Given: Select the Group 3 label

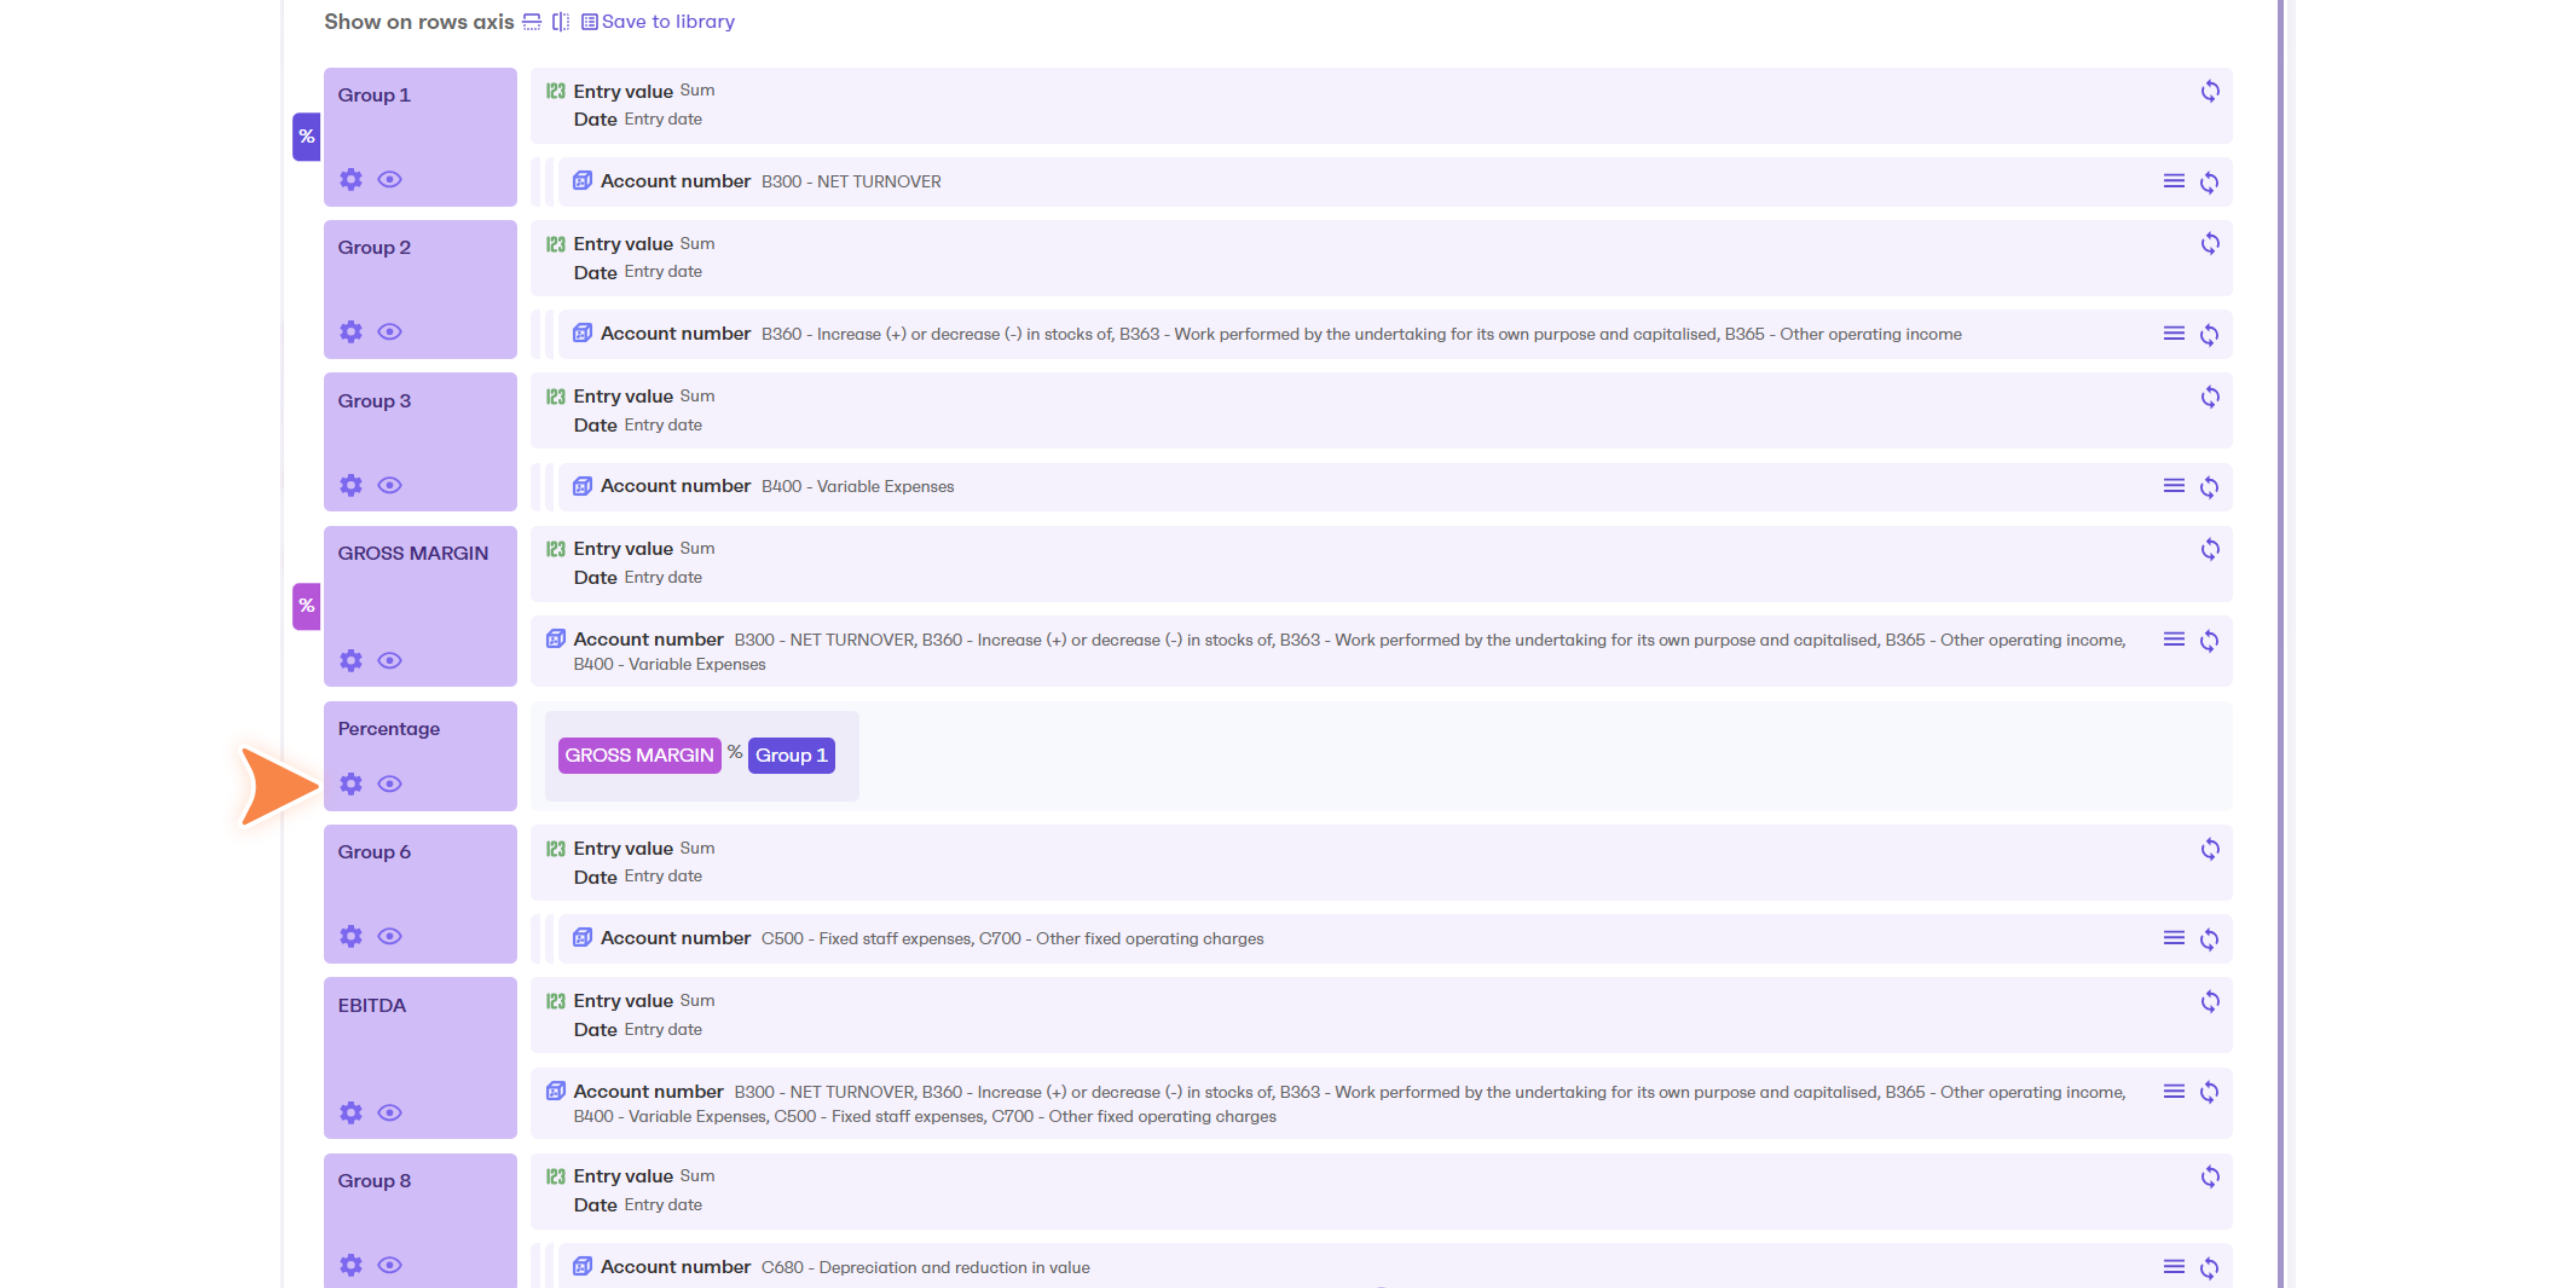Looking at the screenshot, I should point(374,401).
